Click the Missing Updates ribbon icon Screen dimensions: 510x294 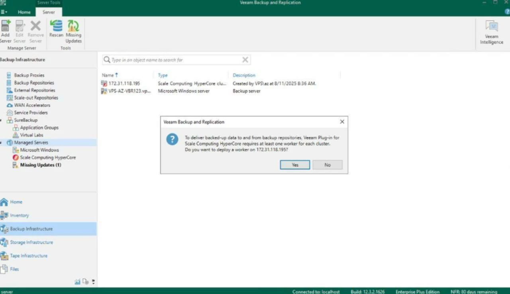click(73, 31)
